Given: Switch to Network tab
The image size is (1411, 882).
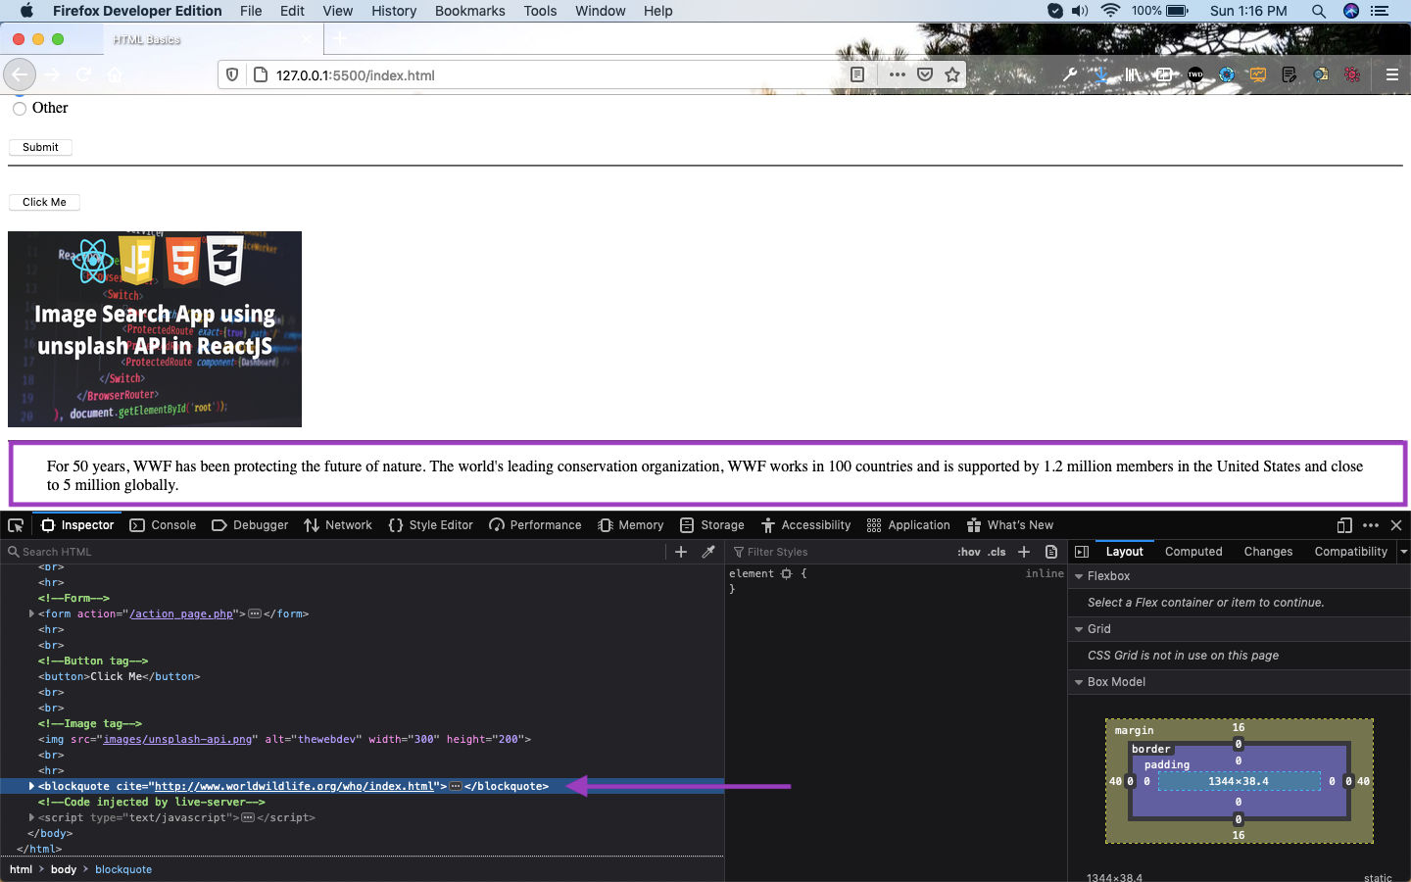Looking at the screenshot, I should [338, 525].
